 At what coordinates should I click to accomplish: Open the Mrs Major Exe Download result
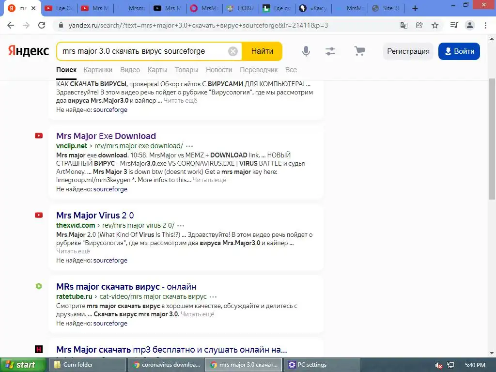[x=106, y=136]
